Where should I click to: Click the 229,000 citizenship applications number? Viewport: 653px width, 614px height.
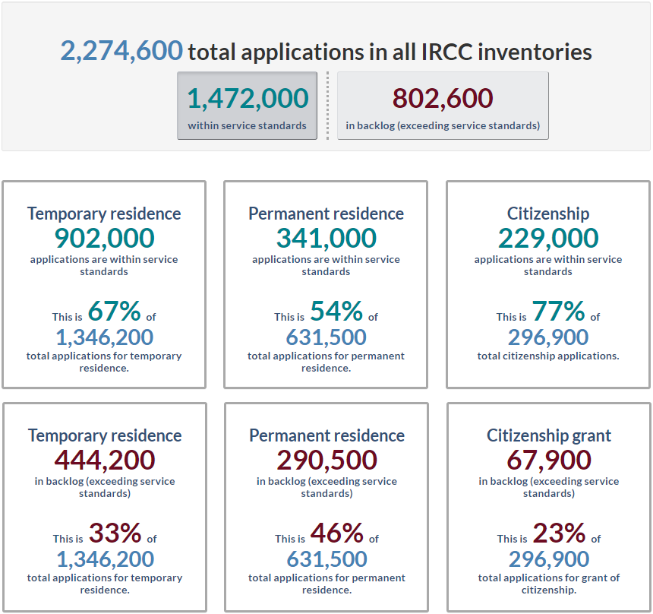coord(548,238)
